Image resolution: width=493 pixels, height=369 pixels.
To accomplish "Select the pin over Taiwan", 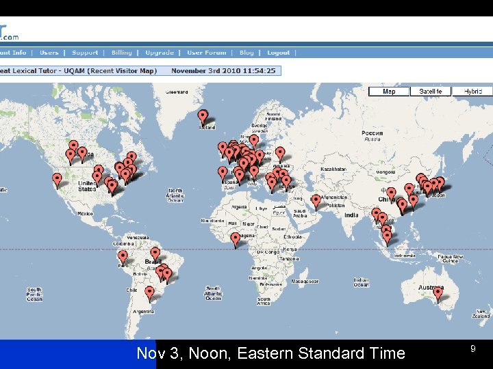I will 413,202.
